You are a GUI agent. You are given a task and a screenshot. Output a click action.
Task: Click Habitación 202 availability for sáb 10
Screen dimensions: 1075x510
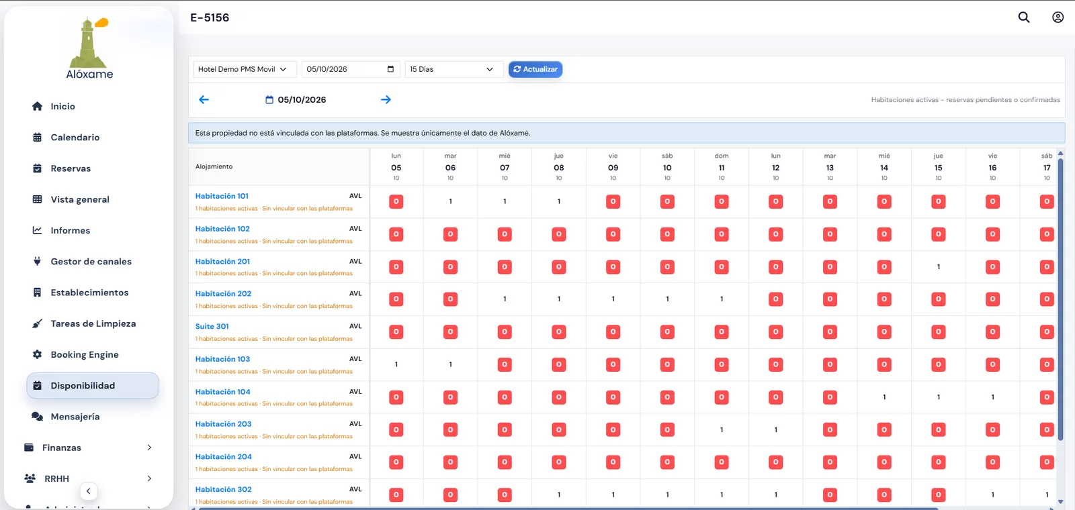point(667,299)
